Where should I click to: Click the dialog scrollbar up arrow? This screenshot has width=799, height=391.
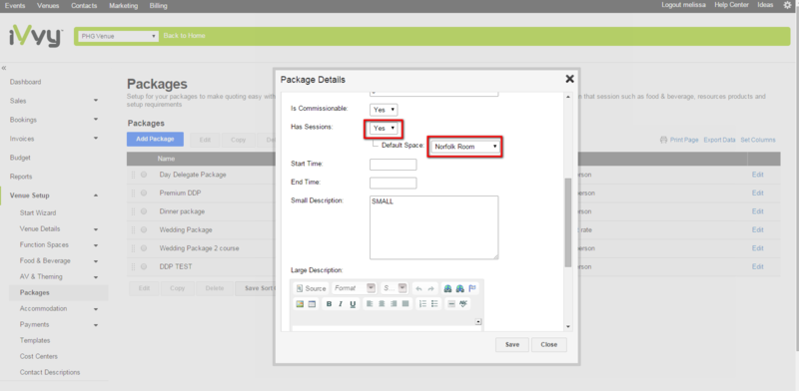(x=568, y=97)
